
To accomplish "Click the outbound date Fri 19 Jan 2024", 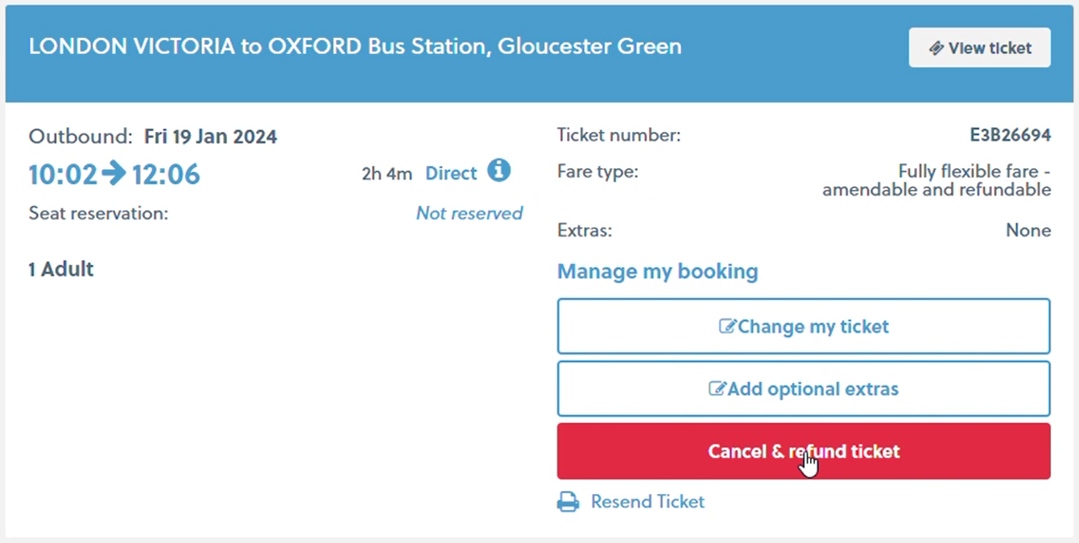I will [x=210, y=136].
